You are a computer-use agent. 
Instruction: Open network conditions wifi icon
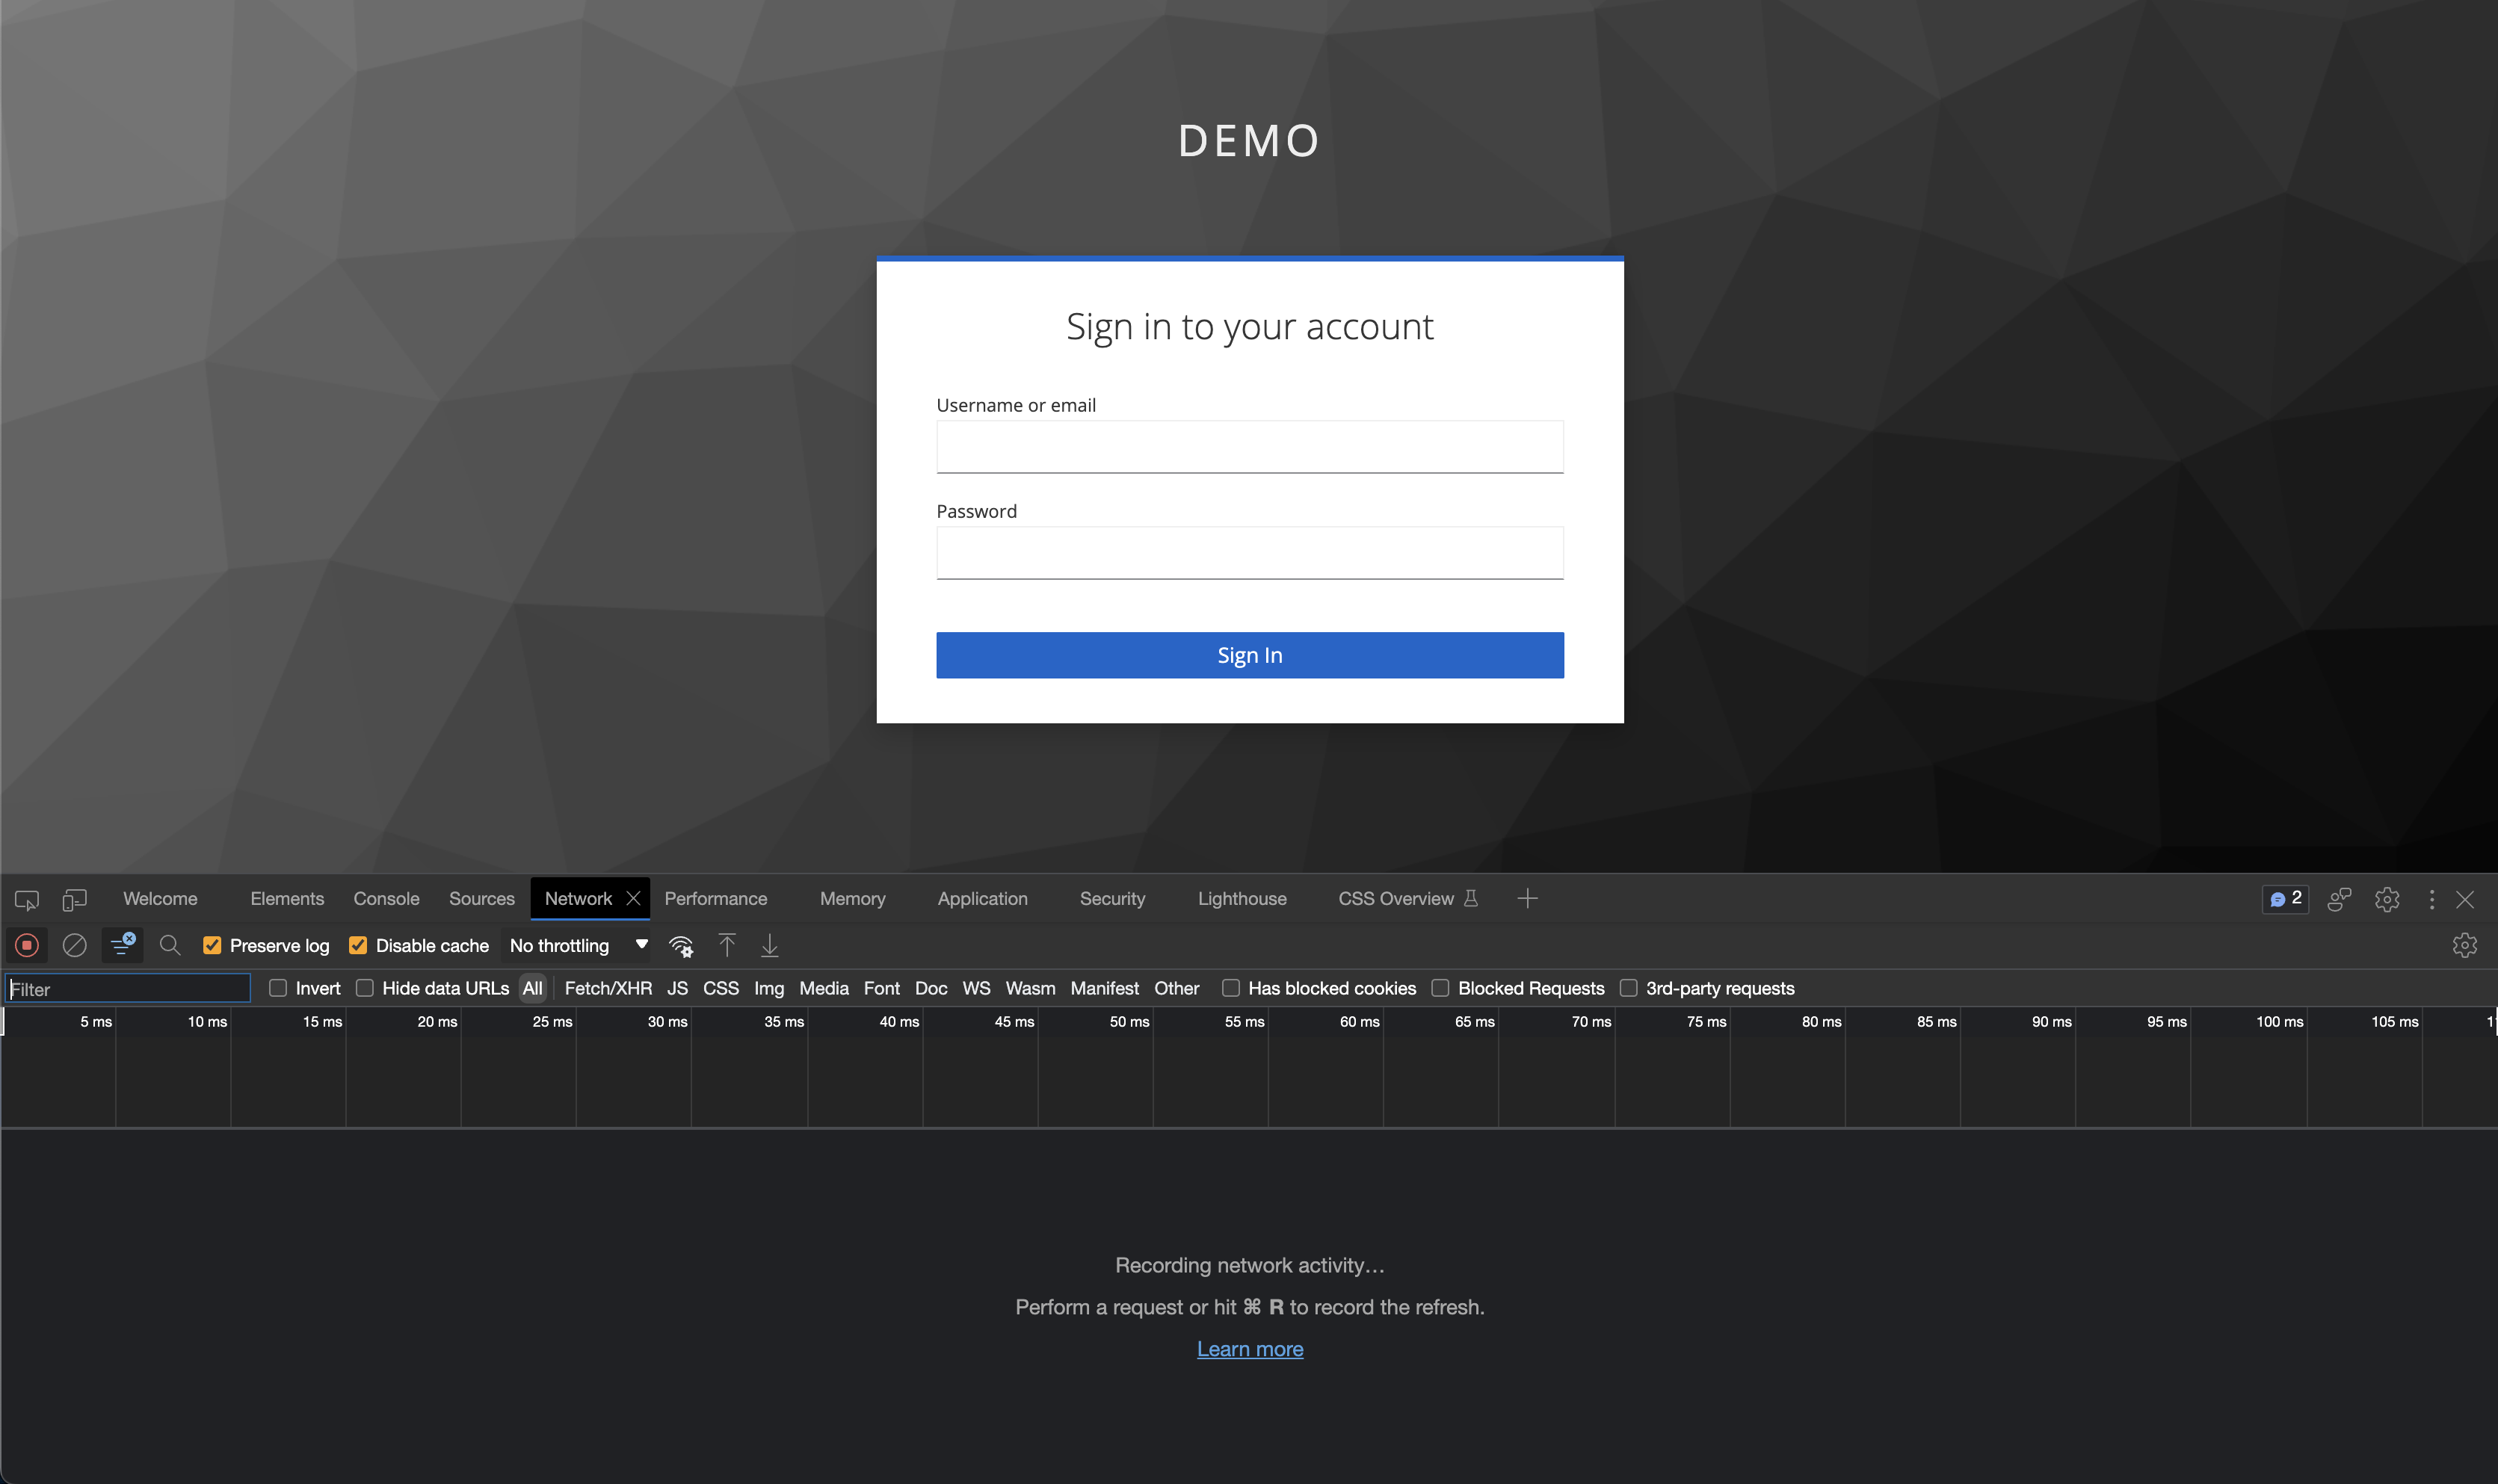tap(681, 945)
